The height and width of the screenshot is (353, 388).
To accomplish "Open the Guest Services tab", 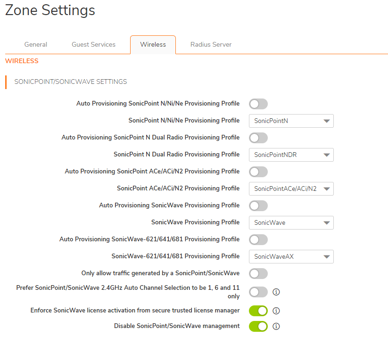I will pos(93,45).
